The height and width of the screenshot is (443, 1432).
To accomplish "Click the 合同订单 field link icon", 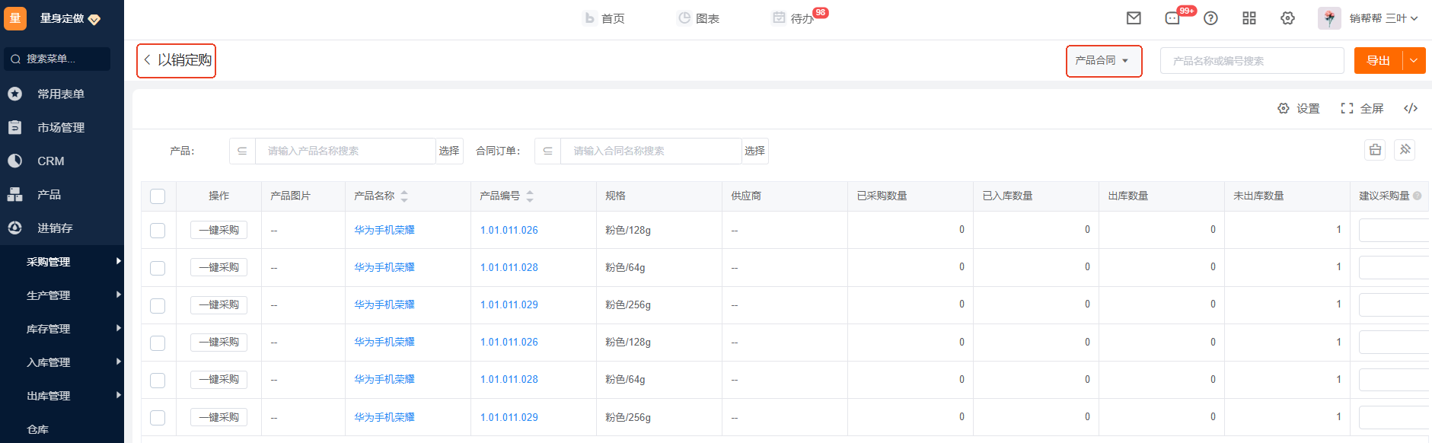I will 547,151.
